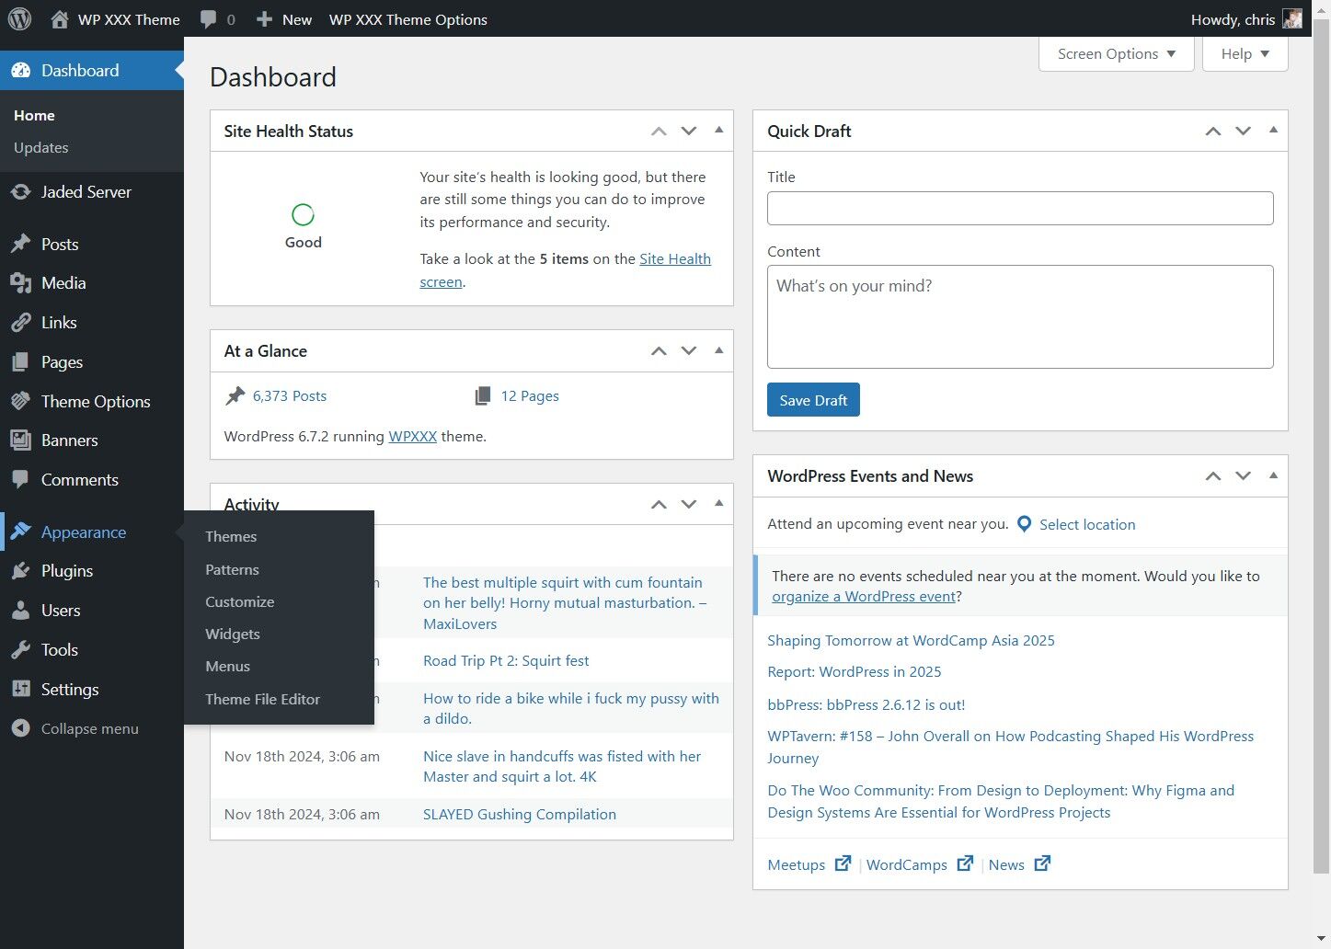
Task: Click the chris user avatar
Action: [x=1292, y=19]
